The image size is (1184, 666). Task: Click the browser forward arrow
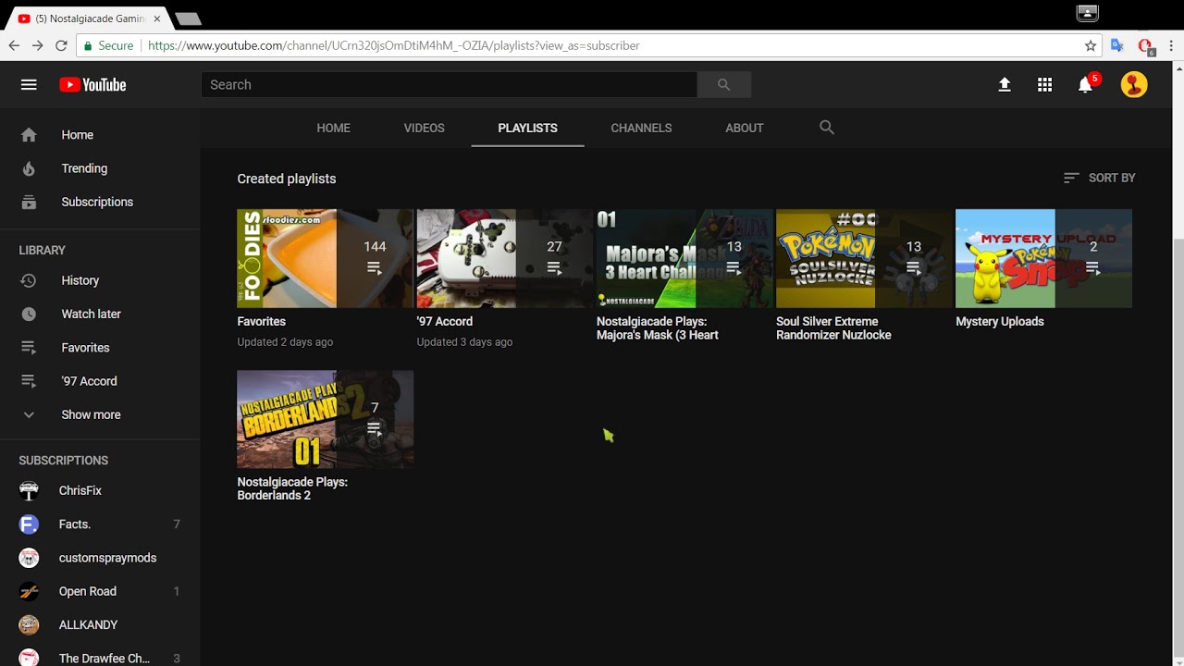(37, 45)
